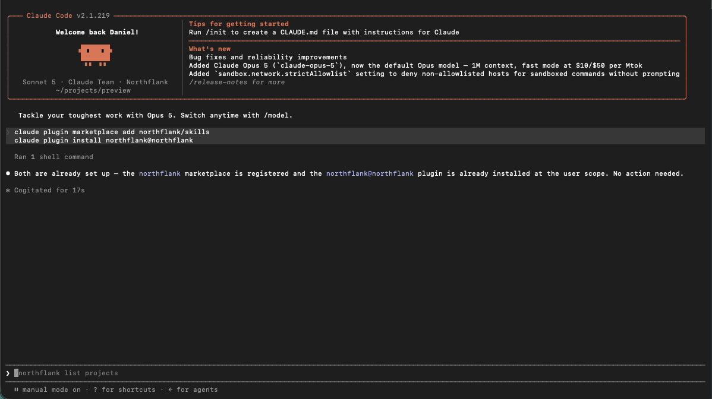712x399 pixels.
Task: Click the 'northflank@northflank' plugin link
Action: [x=370, y=173]
